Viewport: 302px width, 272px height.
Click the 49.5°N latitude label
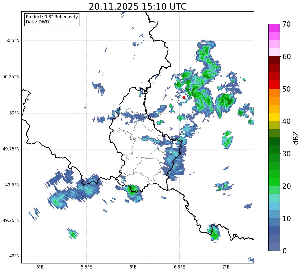click(12, 185)
